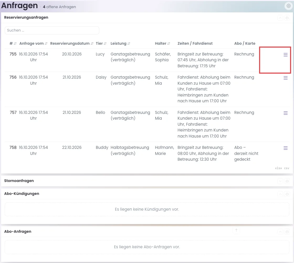Select the pet name Bello

(x=100, y=113)
